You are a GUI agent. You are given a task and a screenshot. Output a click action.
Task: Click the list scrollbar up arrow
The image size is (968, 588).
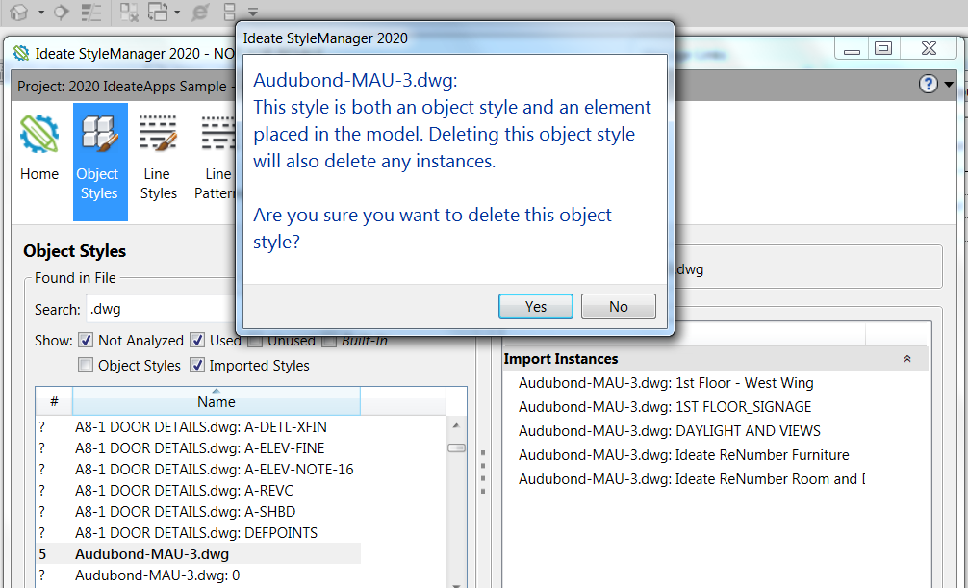pyautogui.click(x=456, y=425)
